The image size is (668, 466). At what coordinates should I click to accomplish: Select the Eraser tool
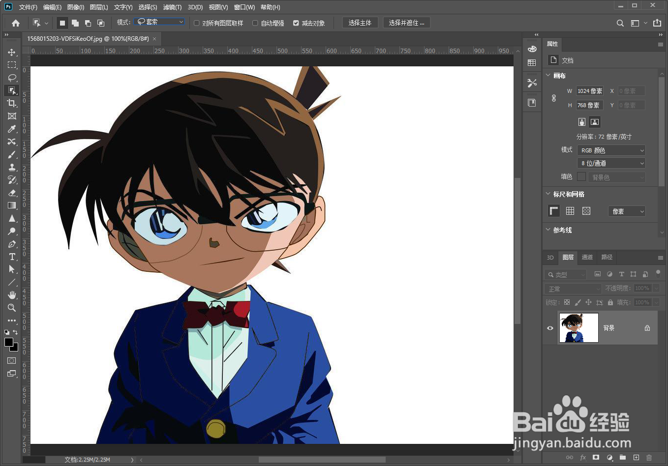12,193
